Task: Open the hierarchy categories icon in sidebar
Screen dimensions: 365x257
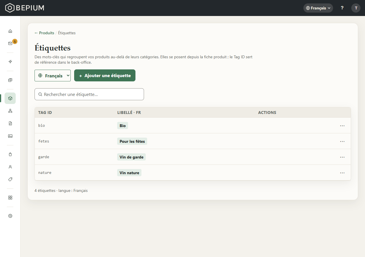Action: (10, 111)
